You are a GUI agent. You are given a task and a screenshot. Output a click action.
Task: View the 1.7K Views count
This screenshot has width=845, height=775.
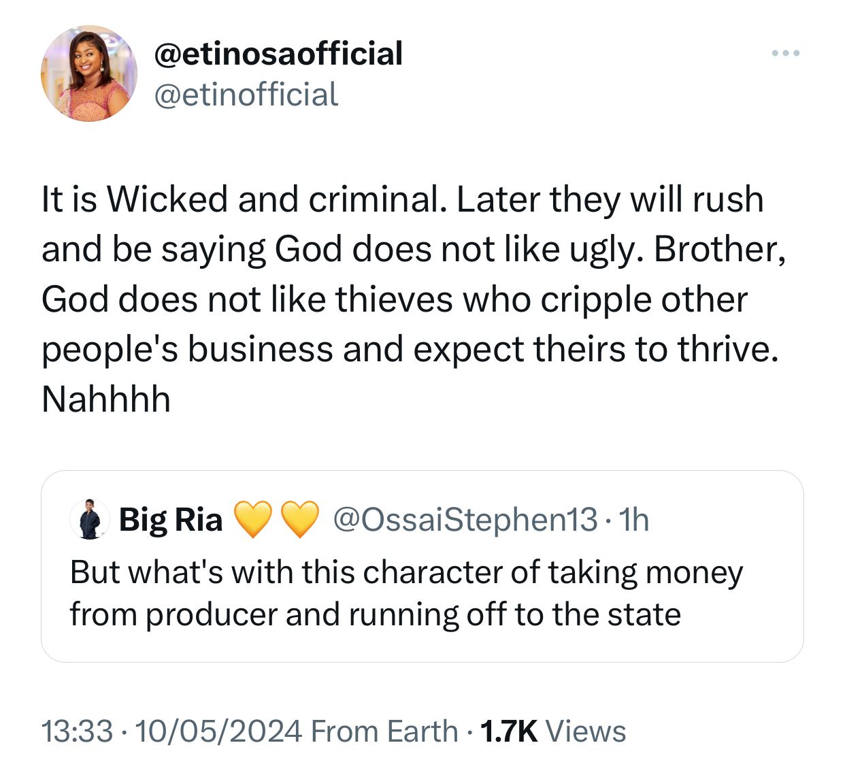click(552, 731)
